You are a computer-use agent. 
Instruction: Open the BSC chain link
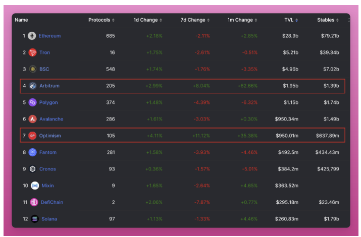tap(44, 69)
